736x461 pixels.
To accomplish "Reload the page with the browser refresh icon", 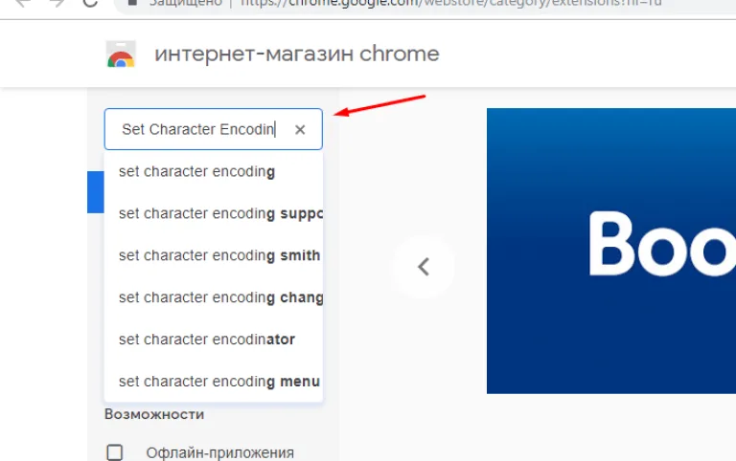I will click(x=90, y=3).
